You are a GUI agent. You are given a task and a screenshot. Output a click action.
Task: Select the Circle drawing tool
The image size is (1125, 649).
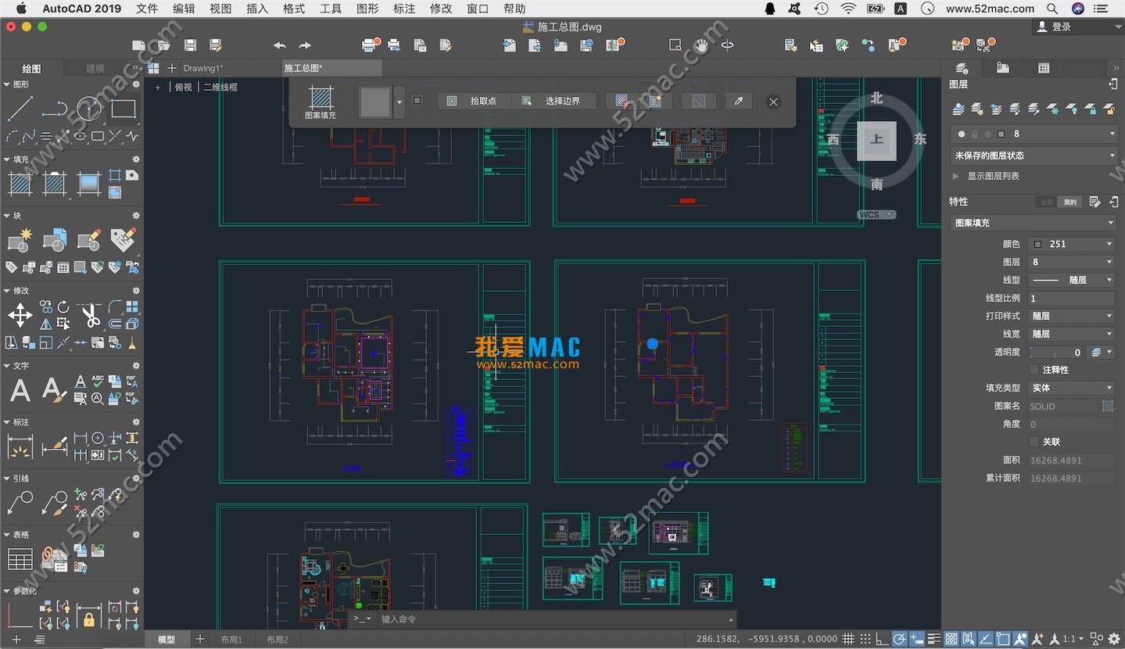[88, 109]
